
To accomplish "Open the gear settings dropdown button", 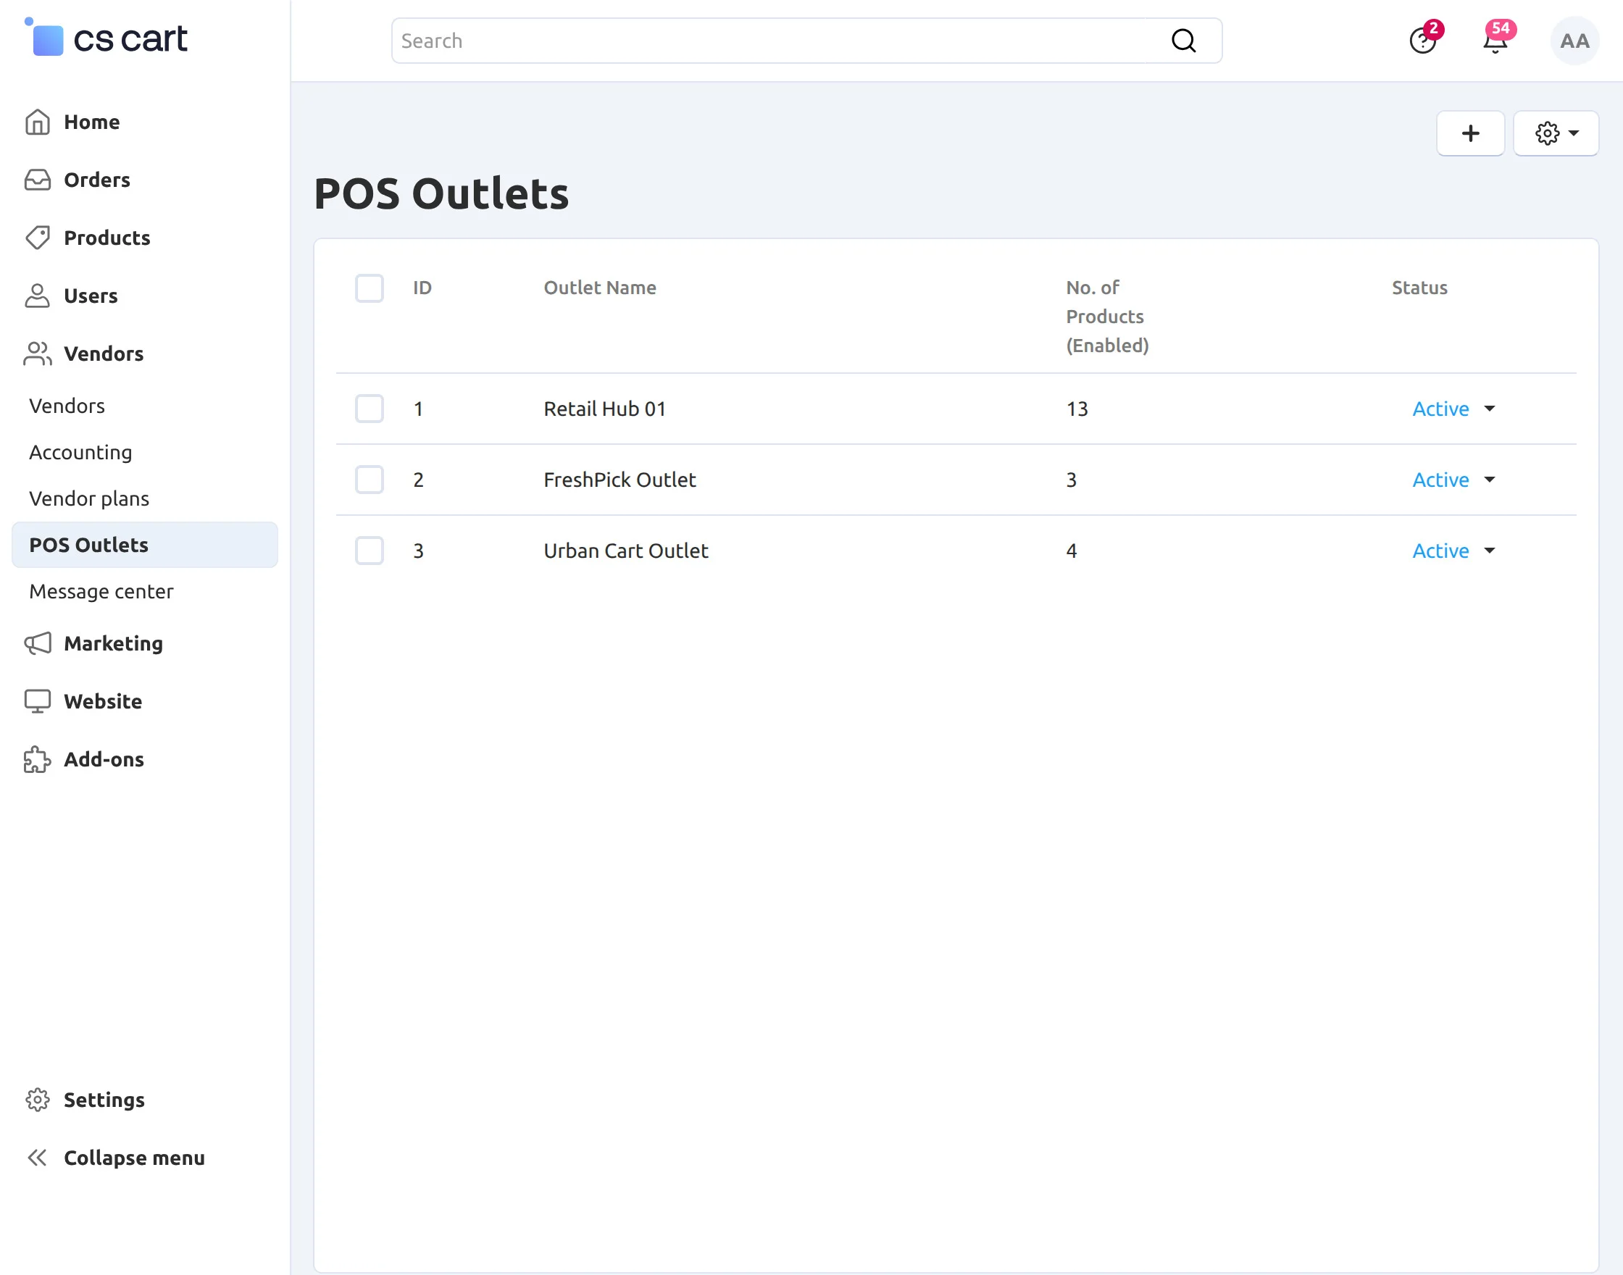I will tap(1555, 133).
